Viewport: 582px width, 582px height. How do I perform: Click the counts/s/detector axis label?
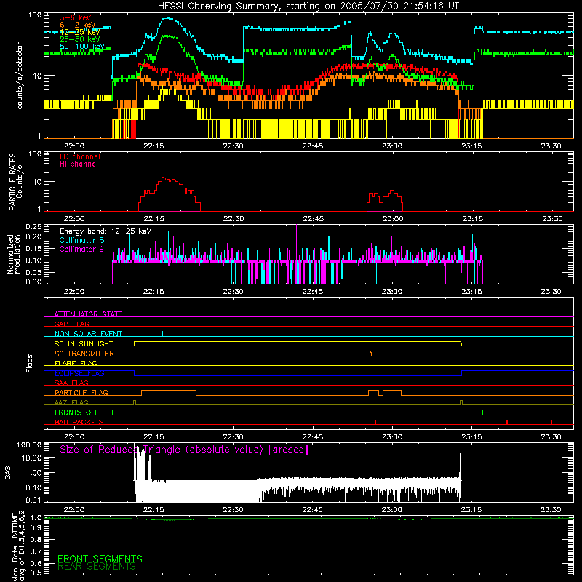(20, 76)
